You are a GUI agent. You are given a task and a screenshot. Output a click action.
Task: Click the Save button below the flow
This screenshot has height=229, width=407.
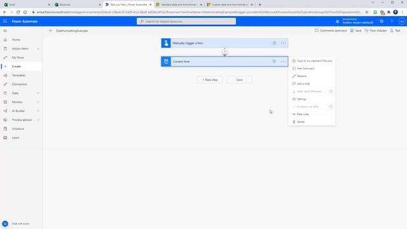tap(239, 80)
